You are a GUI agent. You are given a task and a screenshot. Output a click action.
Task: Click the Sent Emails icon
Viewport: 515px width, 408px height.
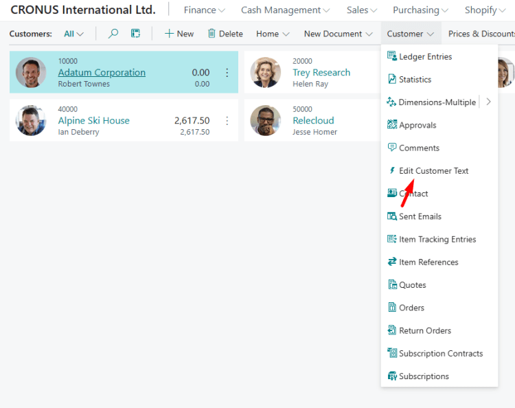pos(392,216)
